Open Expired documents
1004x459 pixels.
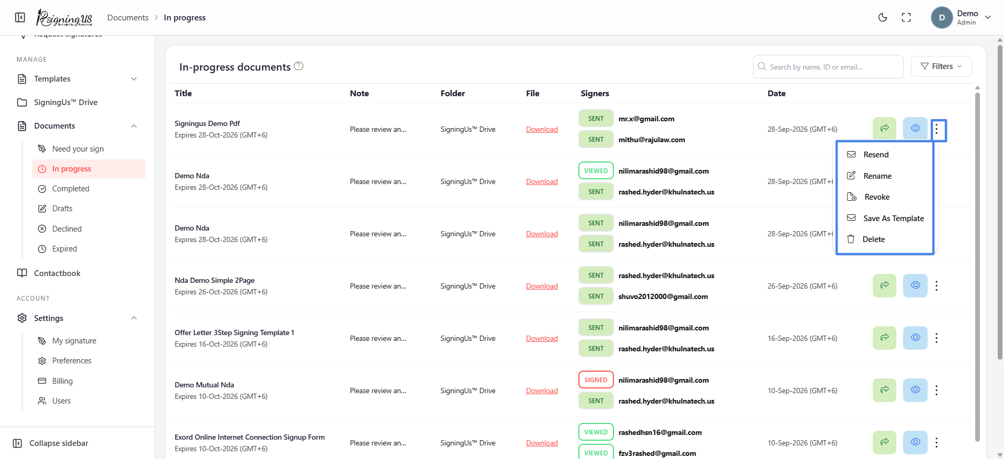tap(64, 249)
